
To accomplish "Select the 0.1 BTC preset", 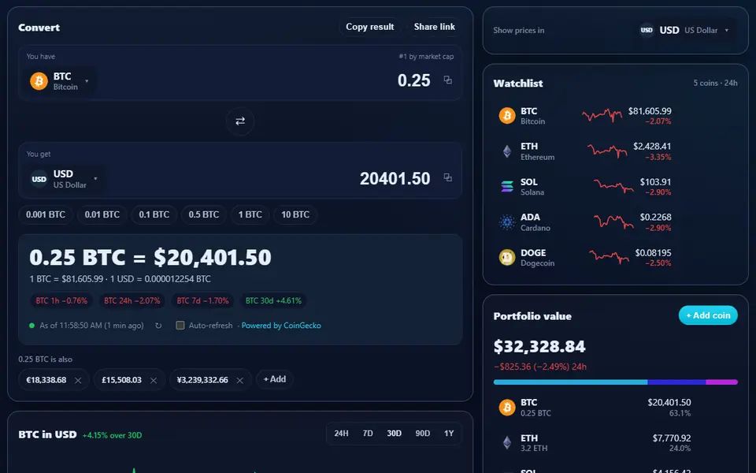I will point(154,214).
